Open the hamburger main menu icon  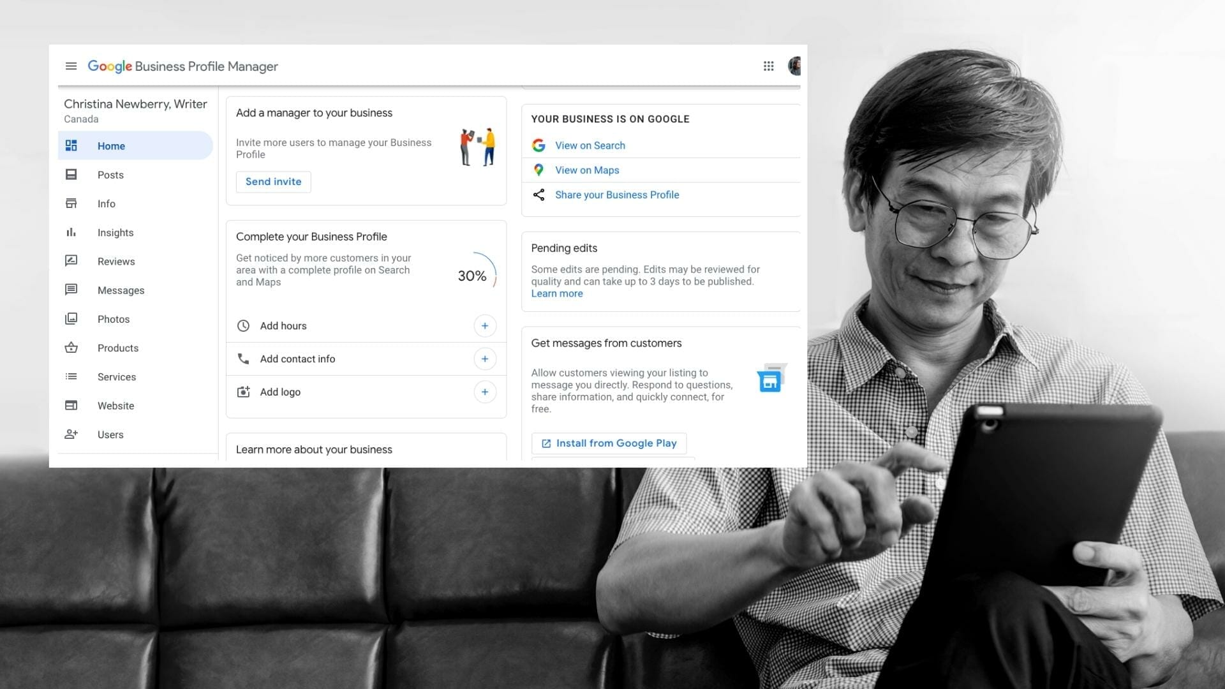71,66
